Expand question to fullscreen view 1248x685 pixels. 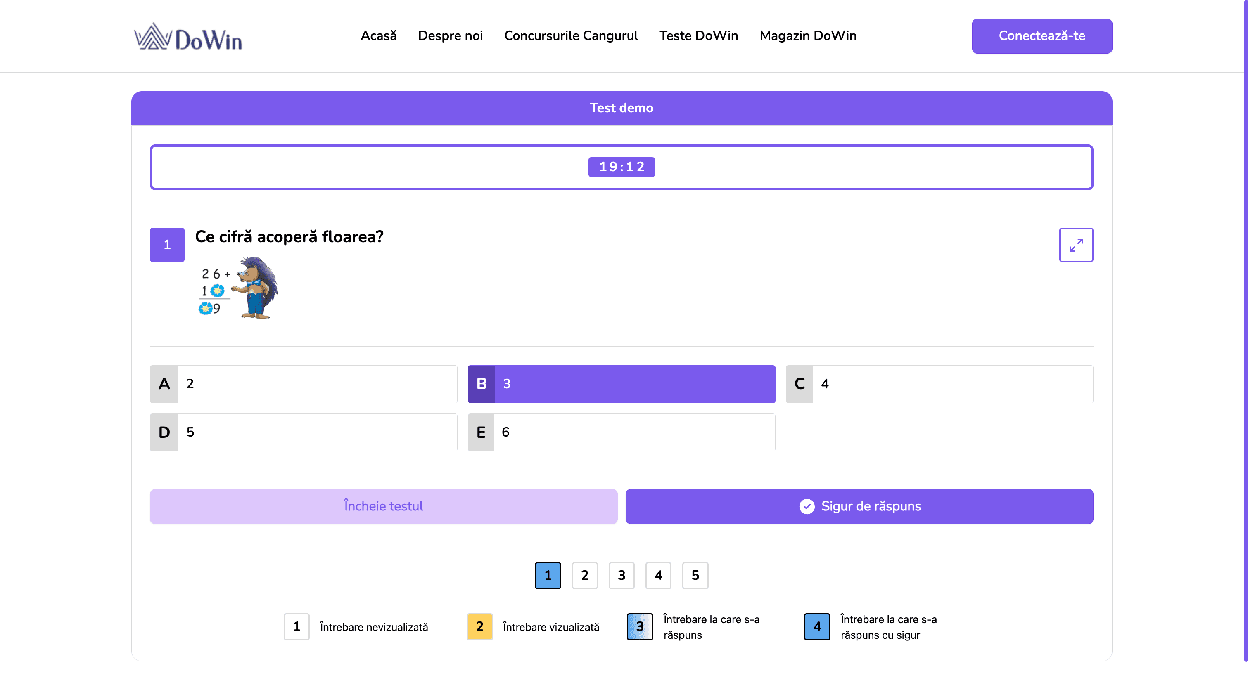click(1075, 245)
